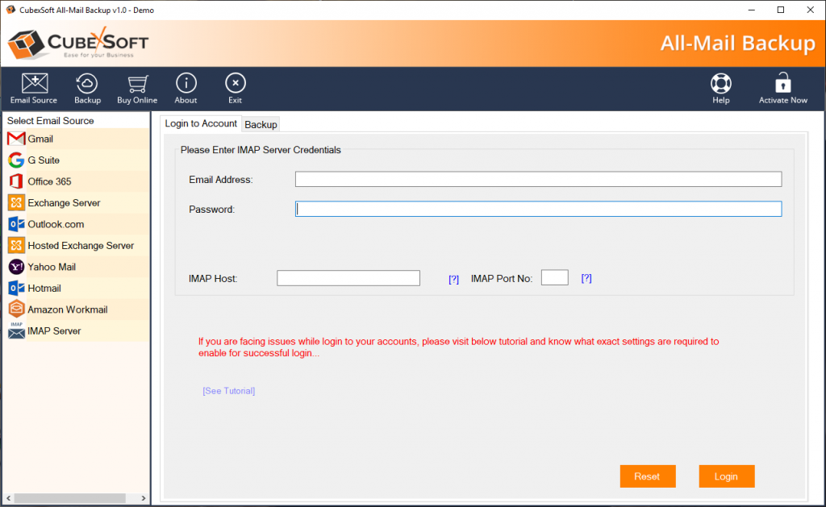This screenshot has width=826, height=507.
Task: Click the Reset button
Action: [647, 476]
